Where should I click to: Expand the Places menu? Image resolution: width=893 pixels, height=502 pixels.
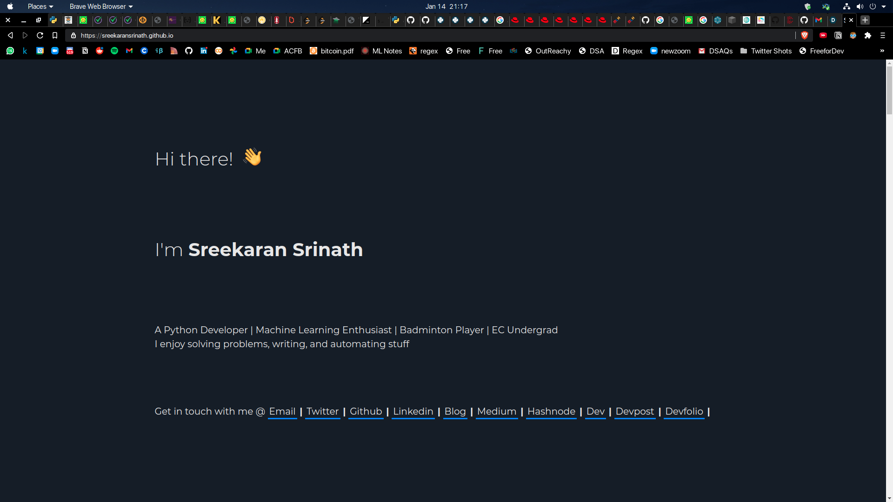coord(40,7)
